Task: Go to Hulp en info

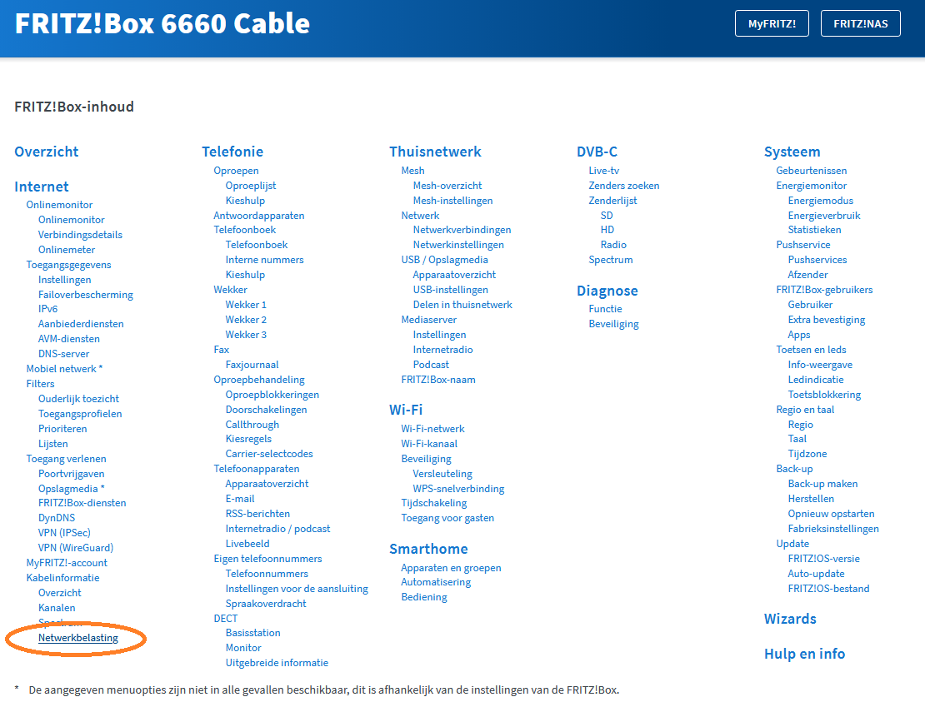Action: tap(804, 654)
